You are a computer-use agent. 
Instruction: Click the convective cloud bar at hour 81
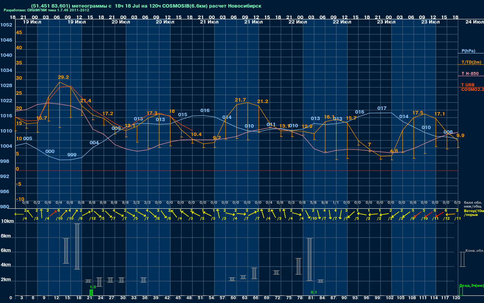click(310, 259)
